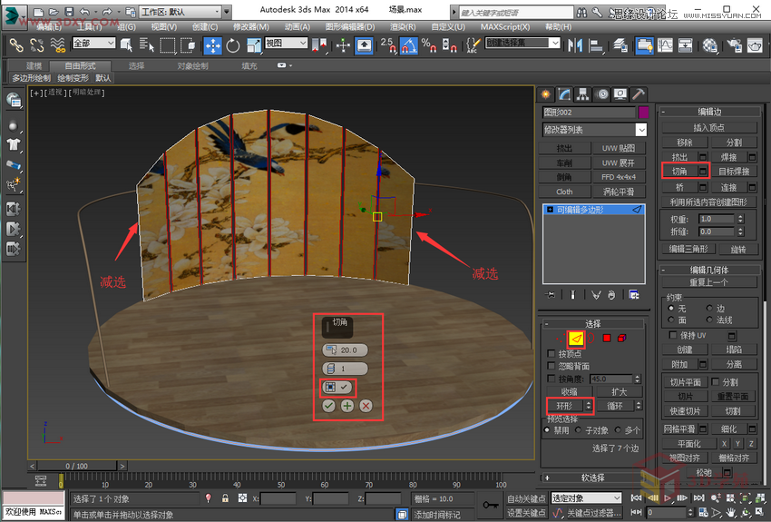Select 法线 constraint radio button
771x522 pixels.
(709, 320)
